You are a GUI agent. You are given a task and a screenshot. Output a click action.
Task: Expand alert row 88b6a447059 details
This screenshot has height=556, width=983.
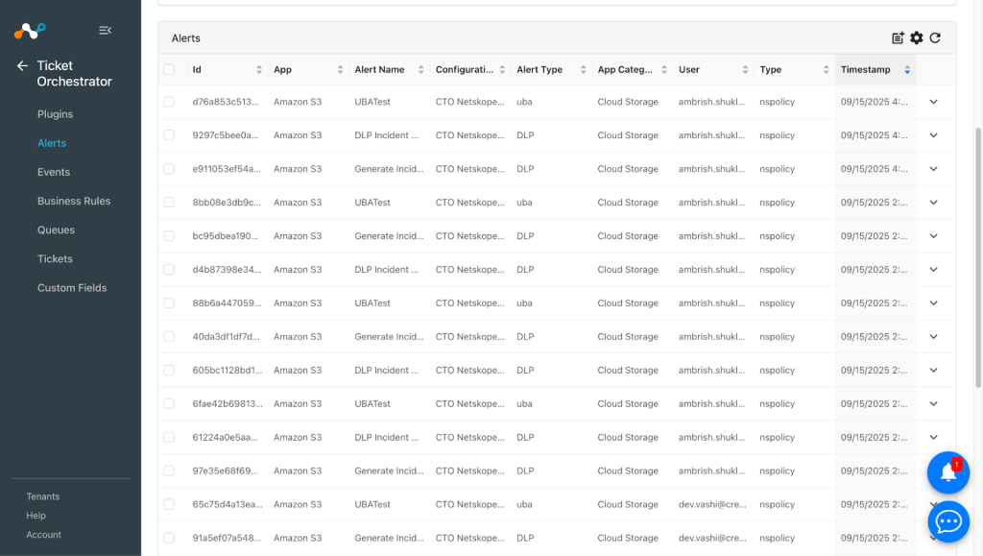(933, 302)
